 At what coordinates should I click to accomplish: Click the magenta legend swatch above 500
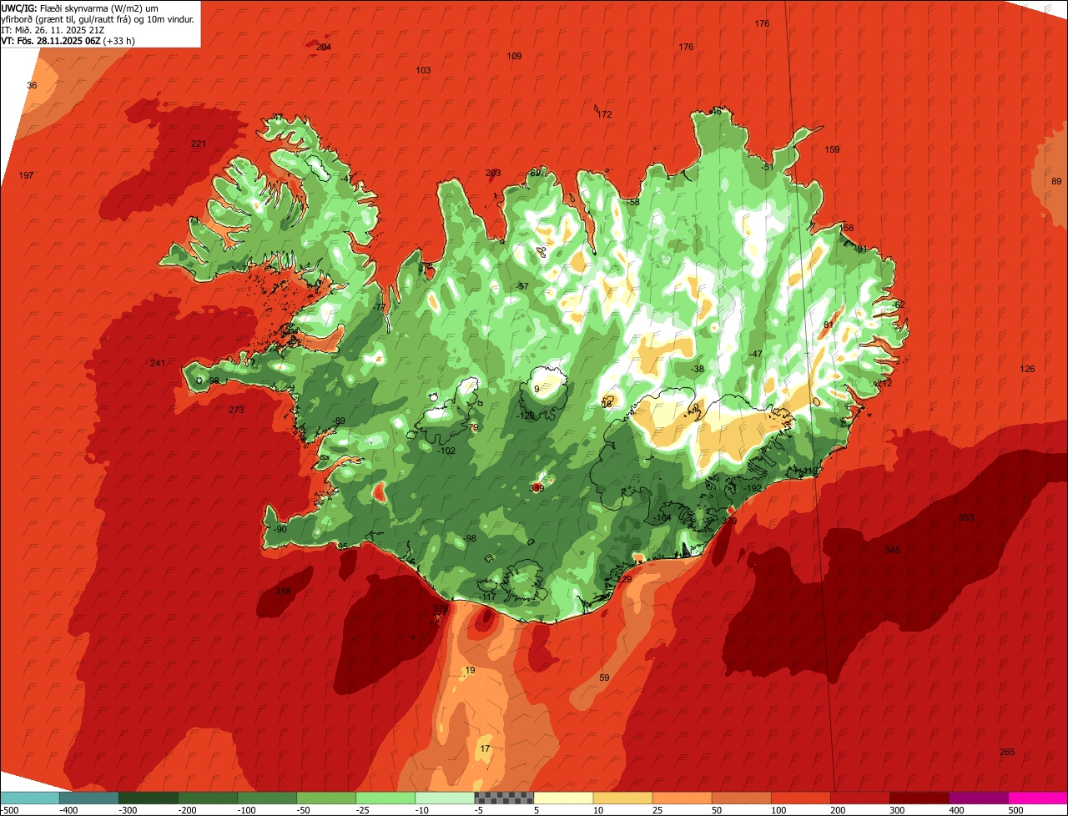tap(1037, 798)
